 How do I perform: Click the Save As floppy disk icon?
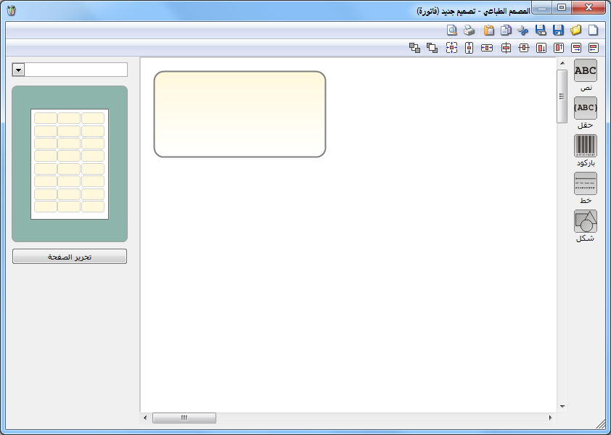coord(541,30)
